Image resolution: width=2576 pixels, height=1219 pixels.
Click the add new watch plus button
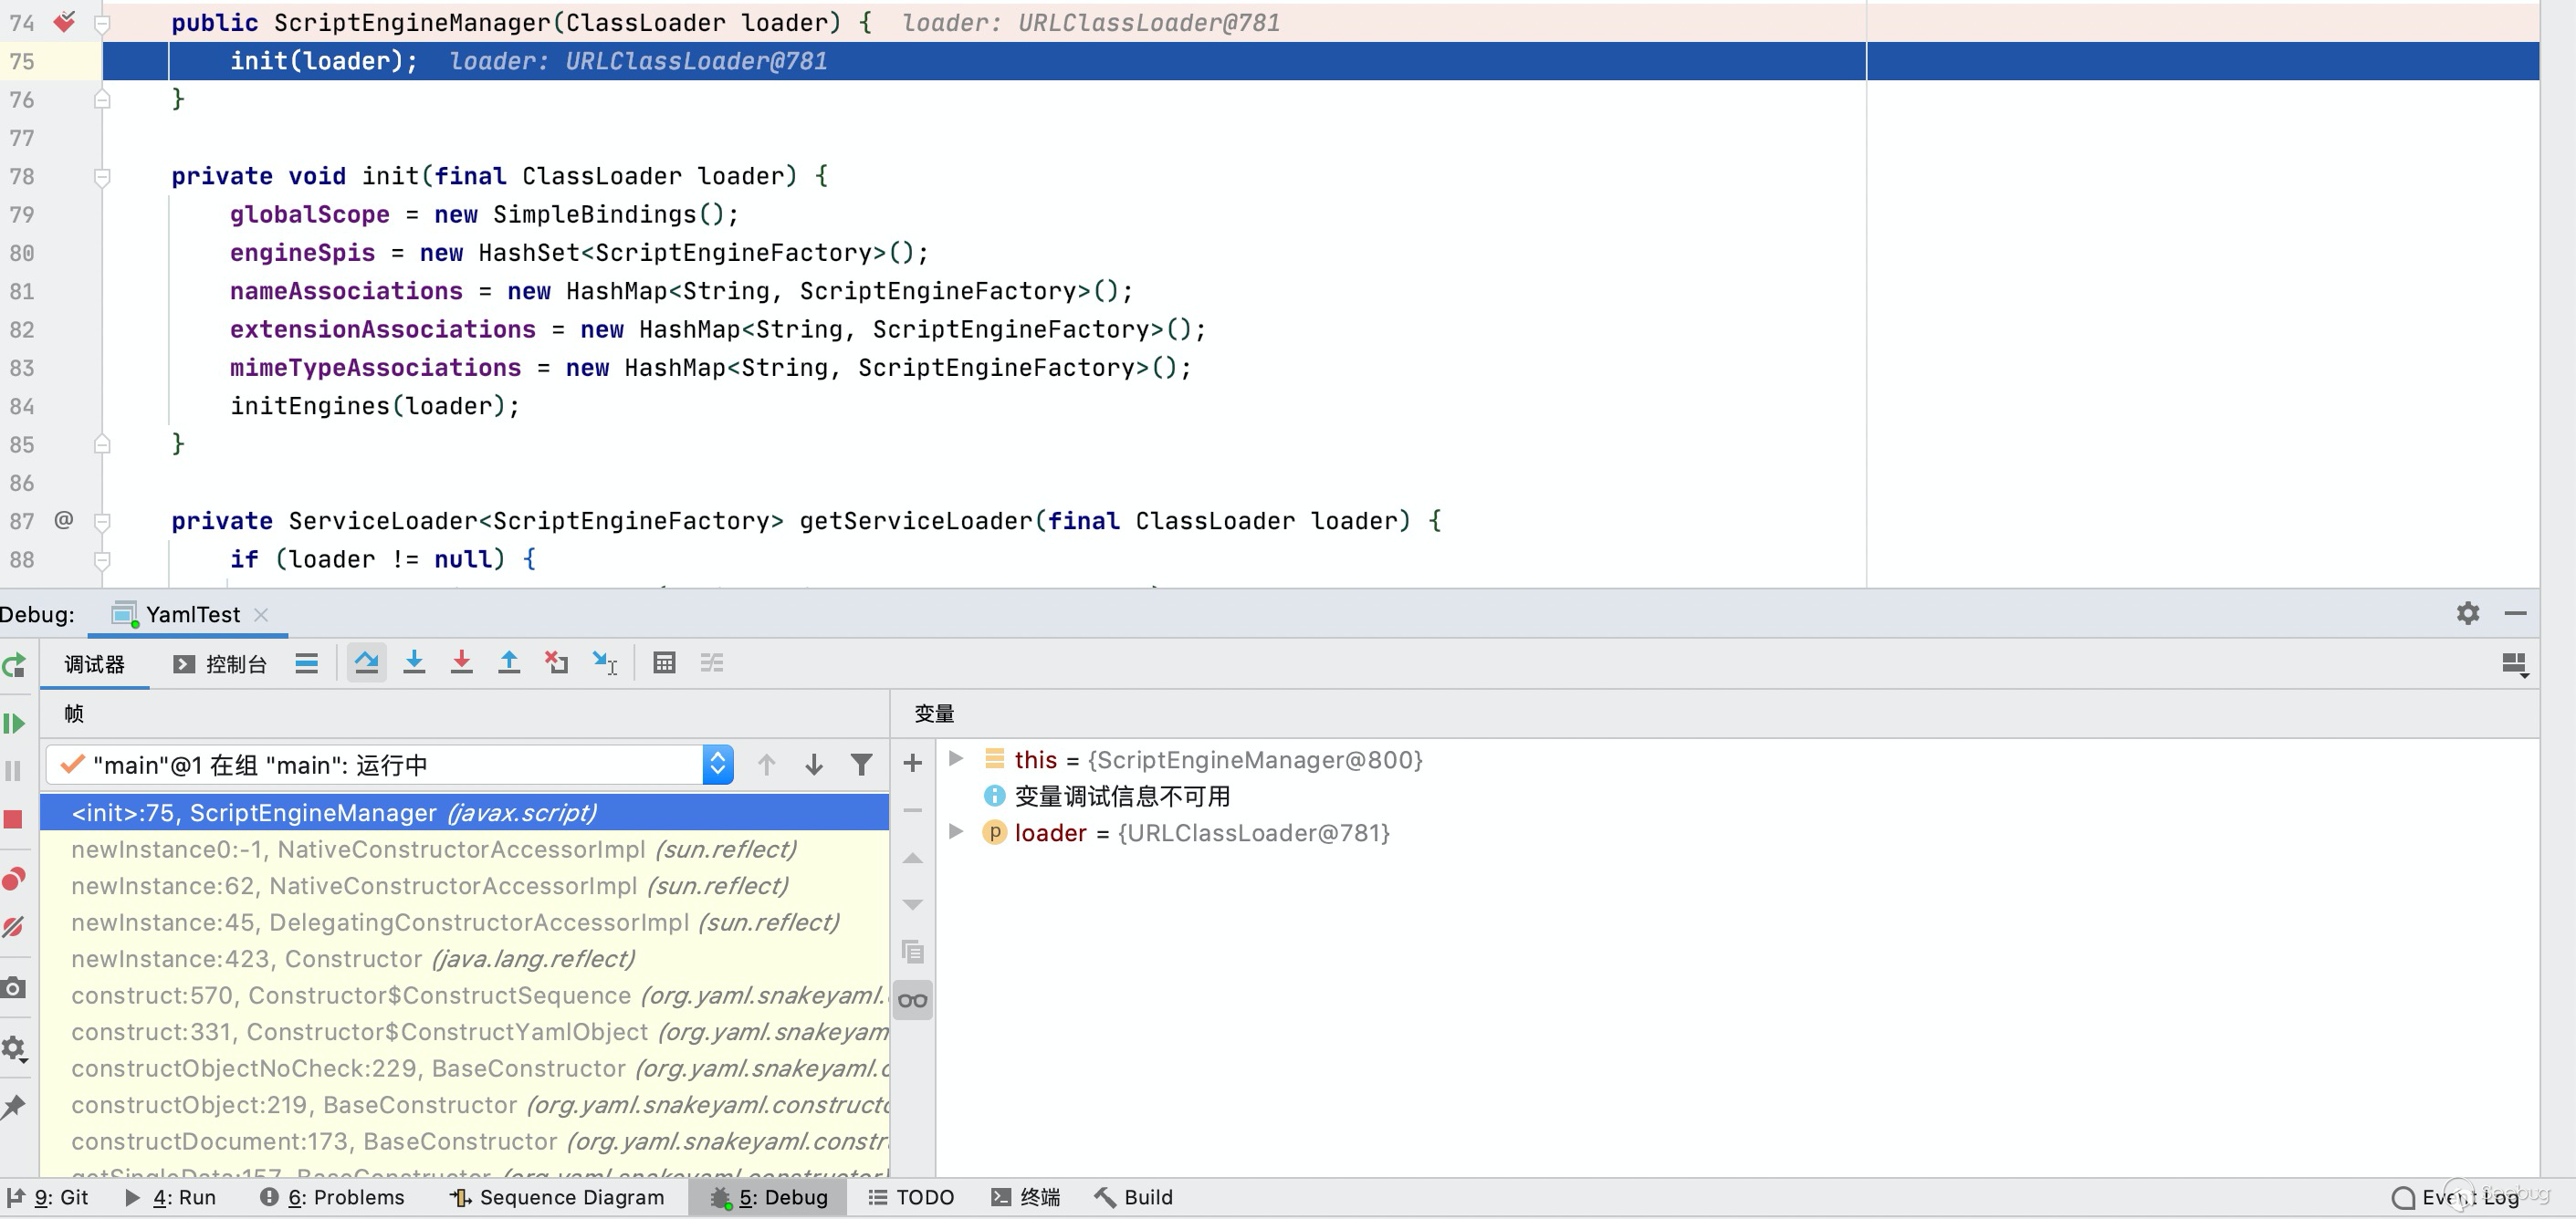pos(912,765)
